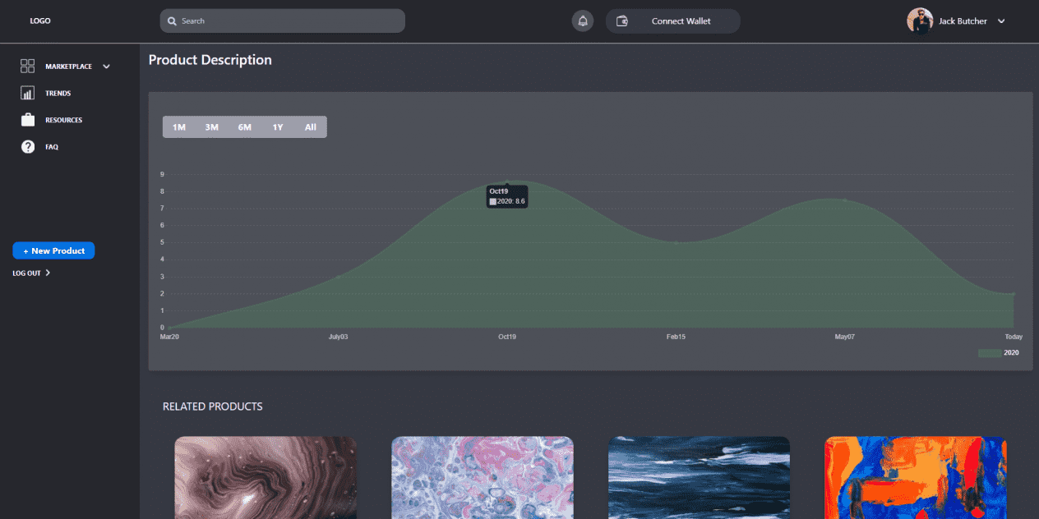Viewport: 1039px width, 519px height.
Task: Open the dark blue ocean painting thumbnail
Action: [699, 477]
